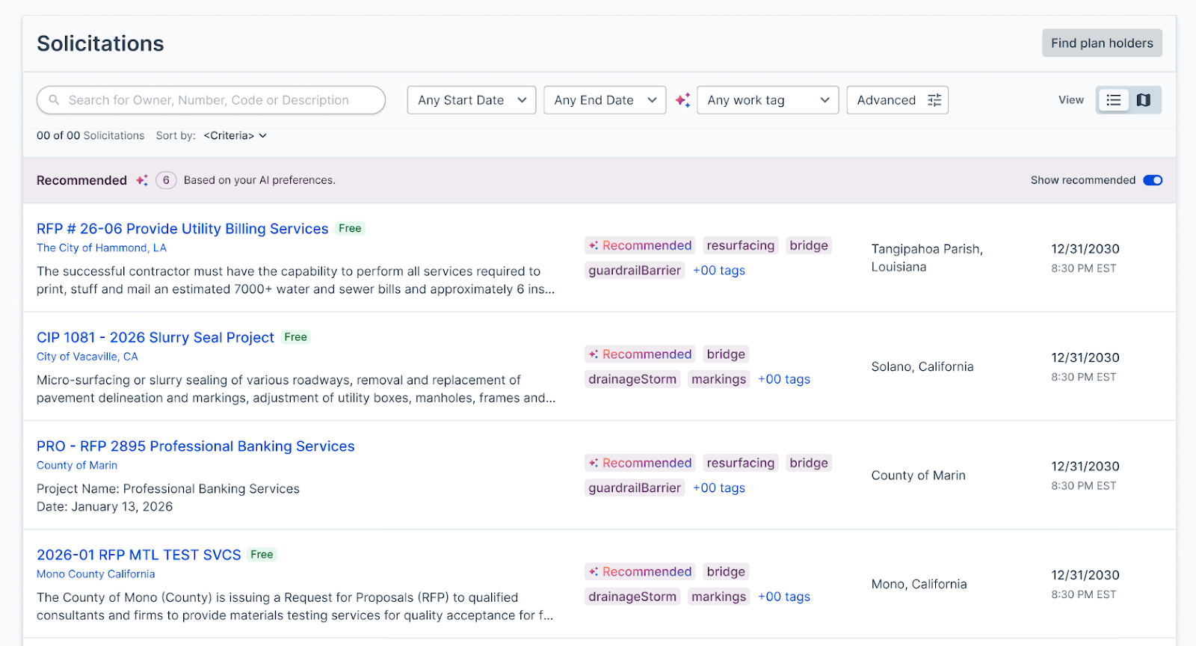Focus the solicitation search field

(x=211, y=100)
